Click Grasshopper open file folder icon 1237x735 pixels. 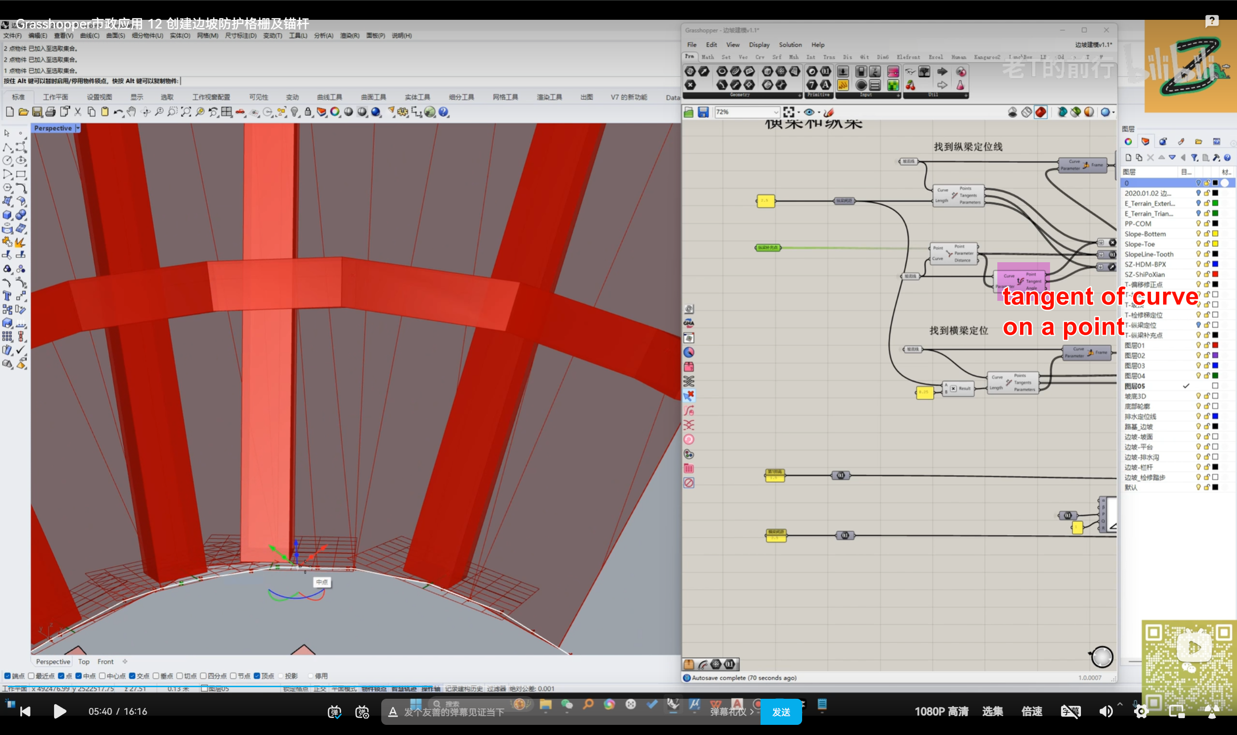pos(689,113)
